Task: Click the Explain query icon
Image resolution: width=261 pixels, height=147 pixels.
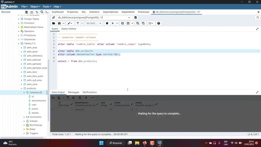Action: [123, 23]
